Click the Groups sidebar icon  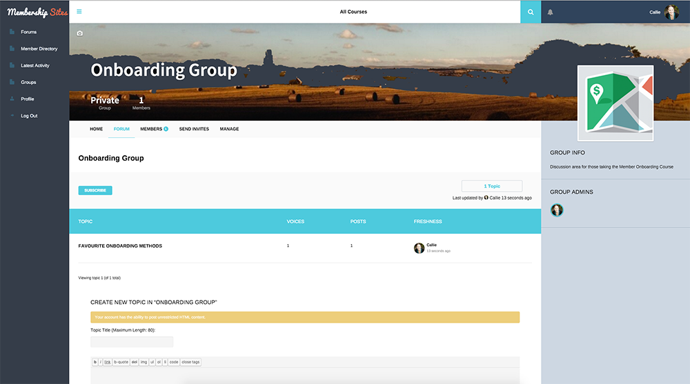click(12, 82)
